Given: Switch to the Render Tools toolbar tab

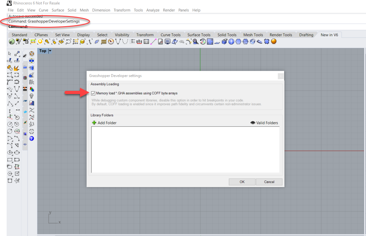Looking at the screenshot, I should tap(281, 35).
